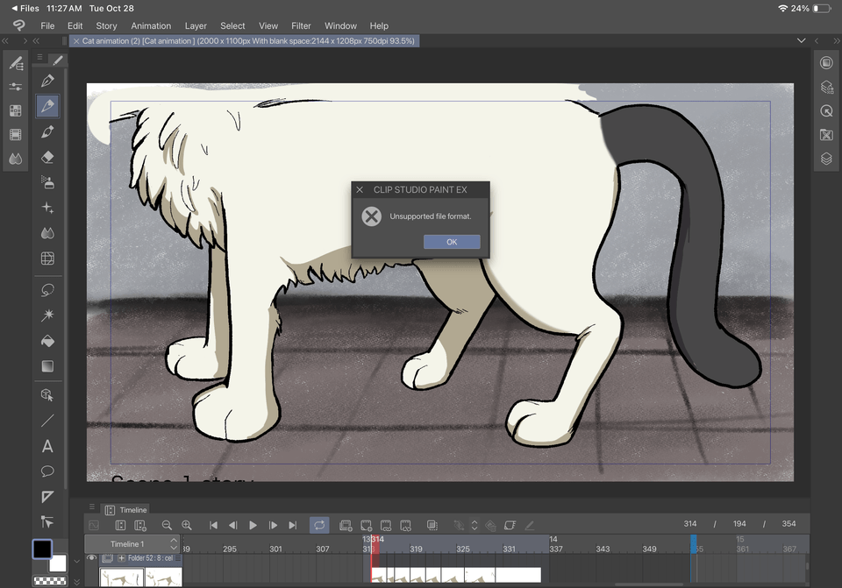Zoom out the timeline
Viewport: 842px width, 588px height.
pos(167,525)
